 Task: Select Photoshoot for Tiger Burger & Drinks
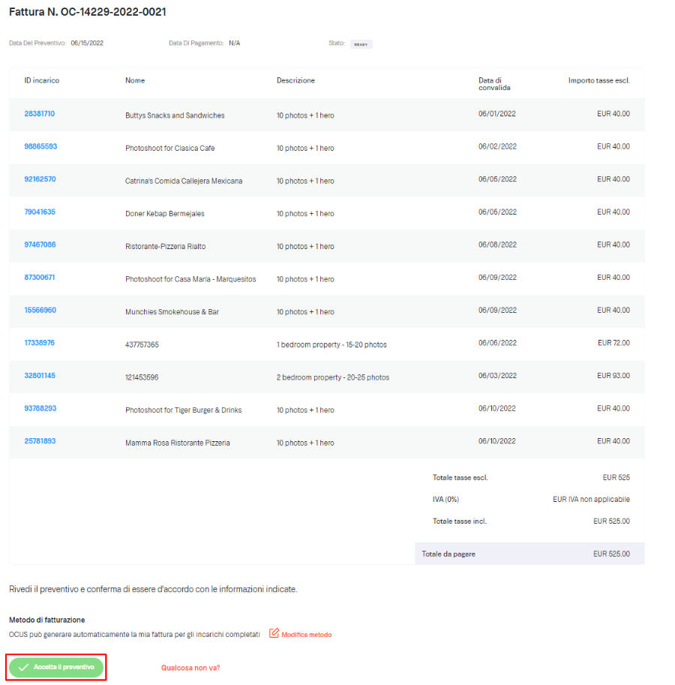point(184,410)
